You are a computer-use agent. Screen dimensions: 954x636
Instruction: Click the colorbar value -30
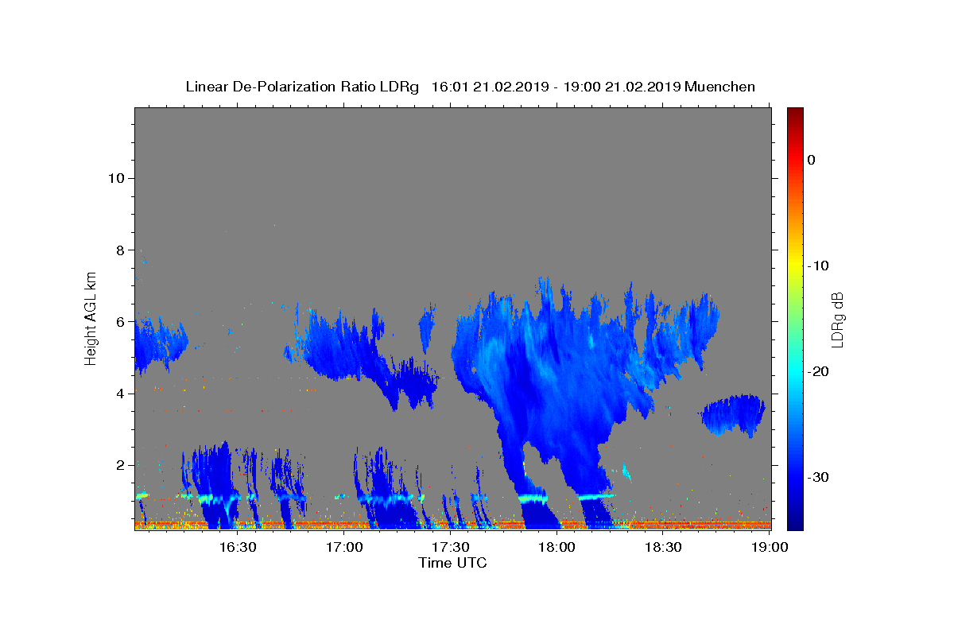(x=819, y=477)
